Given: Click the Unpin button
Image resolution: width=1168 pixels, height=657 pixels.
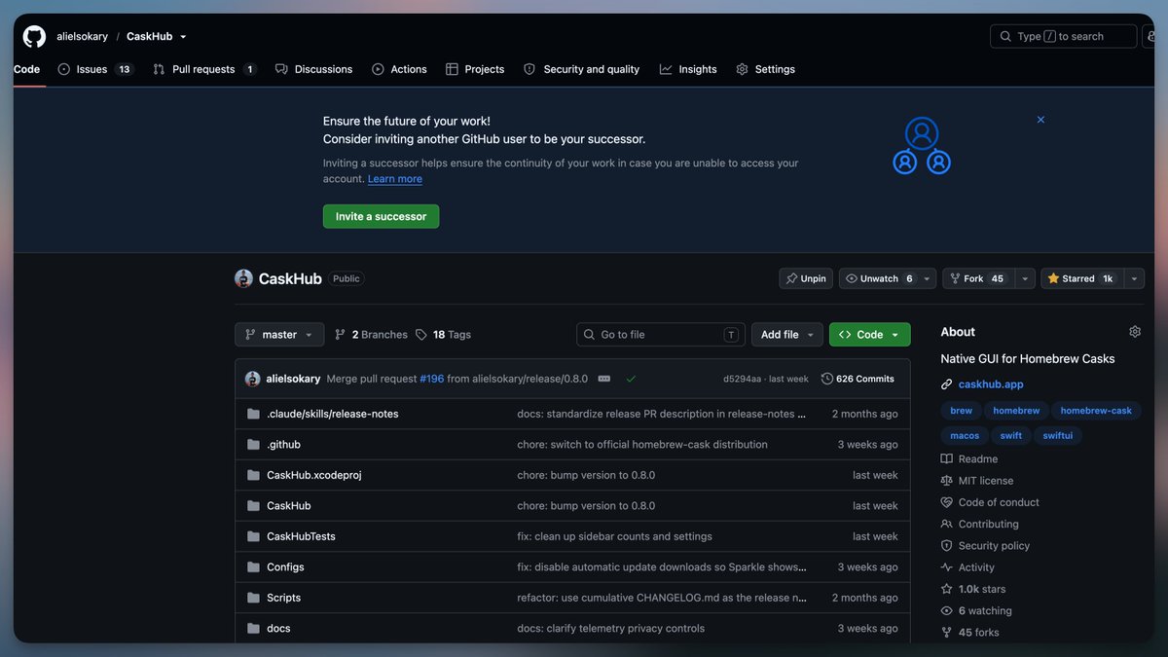Looking at the screenshot, I should coord(806,278).
